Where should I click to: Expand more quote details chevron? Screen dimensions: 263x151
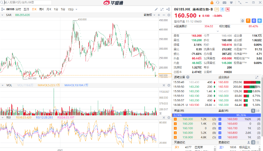point(218,31)
